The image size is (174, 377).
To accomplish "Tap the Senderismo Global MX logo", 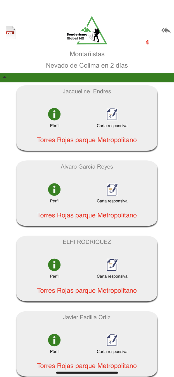I will click(x=87, y=30).
